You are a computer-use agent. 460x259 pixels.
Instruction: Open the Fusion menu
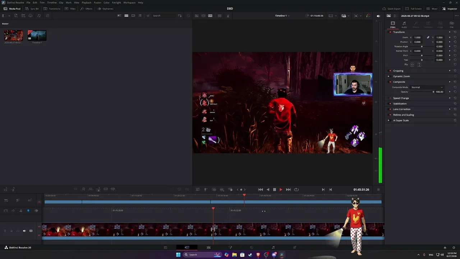point(97,3)
